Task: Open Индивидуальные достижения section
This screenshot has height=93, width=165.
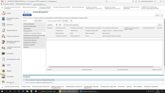Action: click(x=34, y=38)
